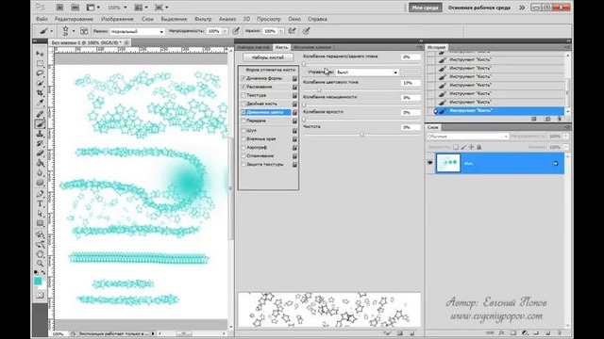Click lock all icon in Layers panel

tap(478, 147)
